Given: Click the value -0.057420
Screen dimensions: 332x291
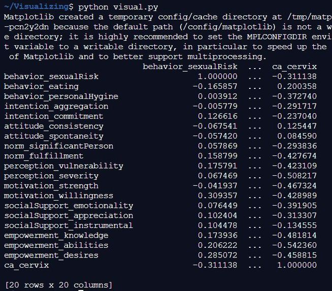Looking at the screenshot, I should pyautogui.click(x=215, y=136).
